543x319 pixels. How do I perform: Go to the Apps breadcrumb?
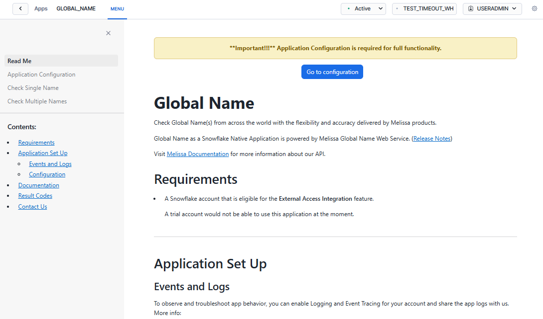pyautogui.click(x=41, y=8)
